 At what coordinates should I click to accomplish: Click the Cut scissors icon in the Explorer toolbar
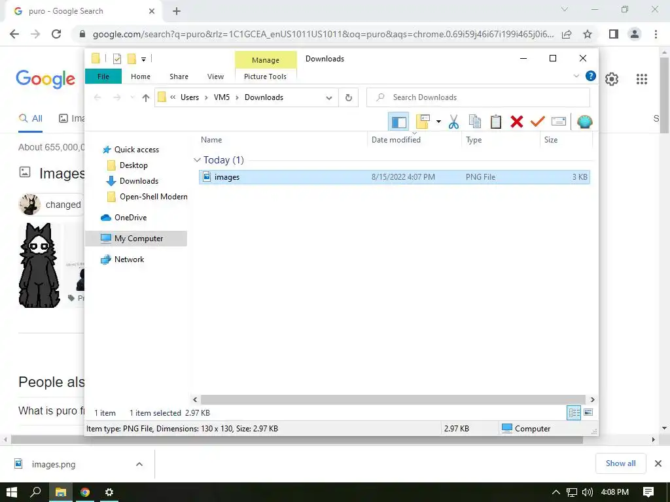point(453,122)
